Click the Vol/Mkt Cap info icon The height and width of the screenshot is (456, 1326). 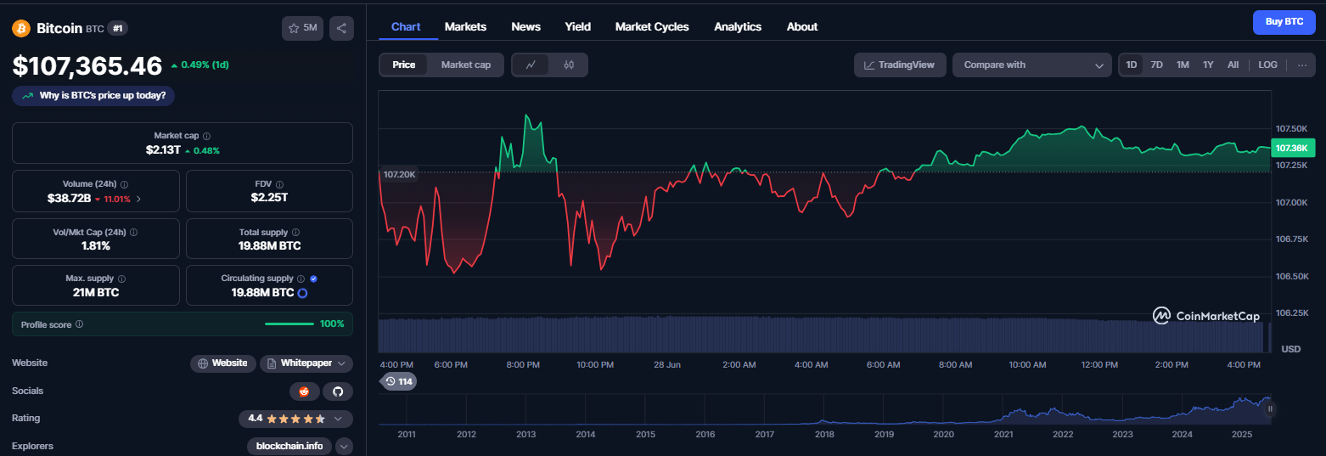134,232
